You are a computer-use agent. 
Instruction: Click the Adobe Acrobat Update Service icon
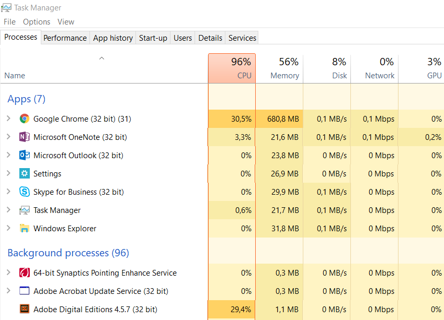[25, 291]
